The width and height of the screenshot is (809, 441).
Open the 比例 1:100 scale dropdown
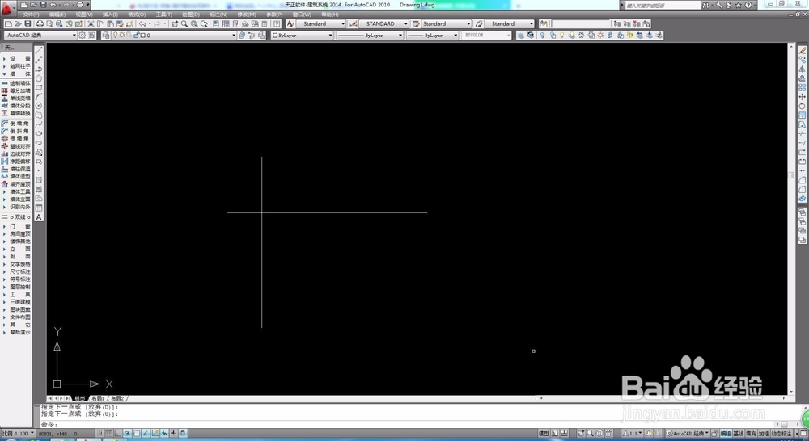(x=18, y=434)
